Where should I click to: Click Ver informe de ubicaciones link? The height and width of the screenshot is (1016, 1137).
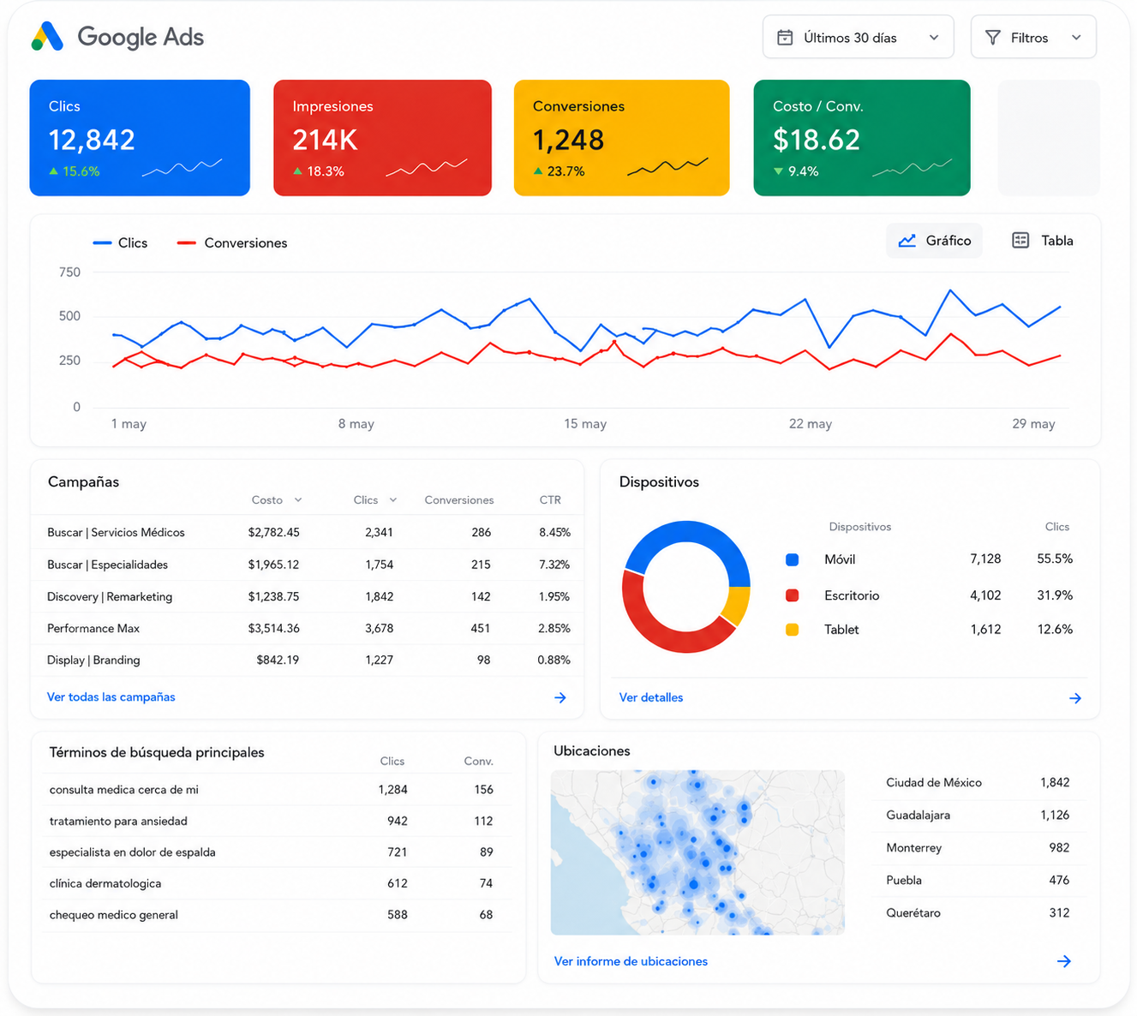click(631, 961)
